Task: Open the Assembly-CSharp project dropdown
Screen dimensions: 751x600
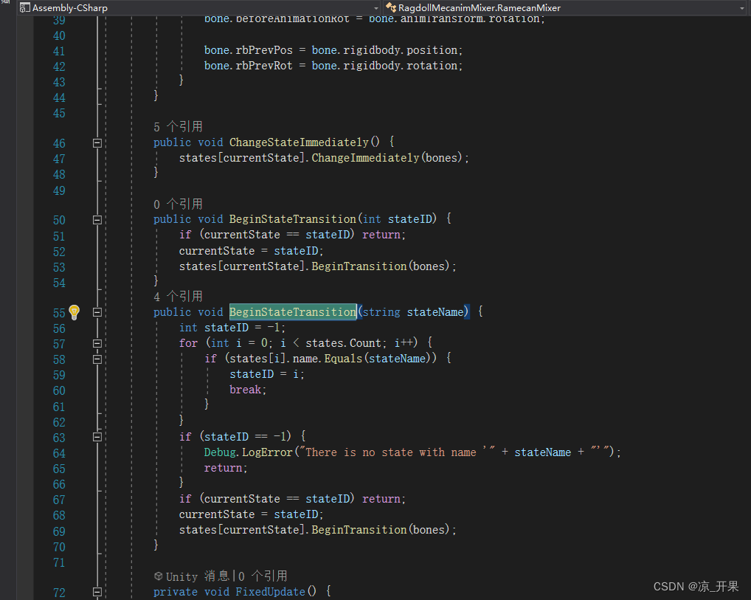Action: coord(375,8)
